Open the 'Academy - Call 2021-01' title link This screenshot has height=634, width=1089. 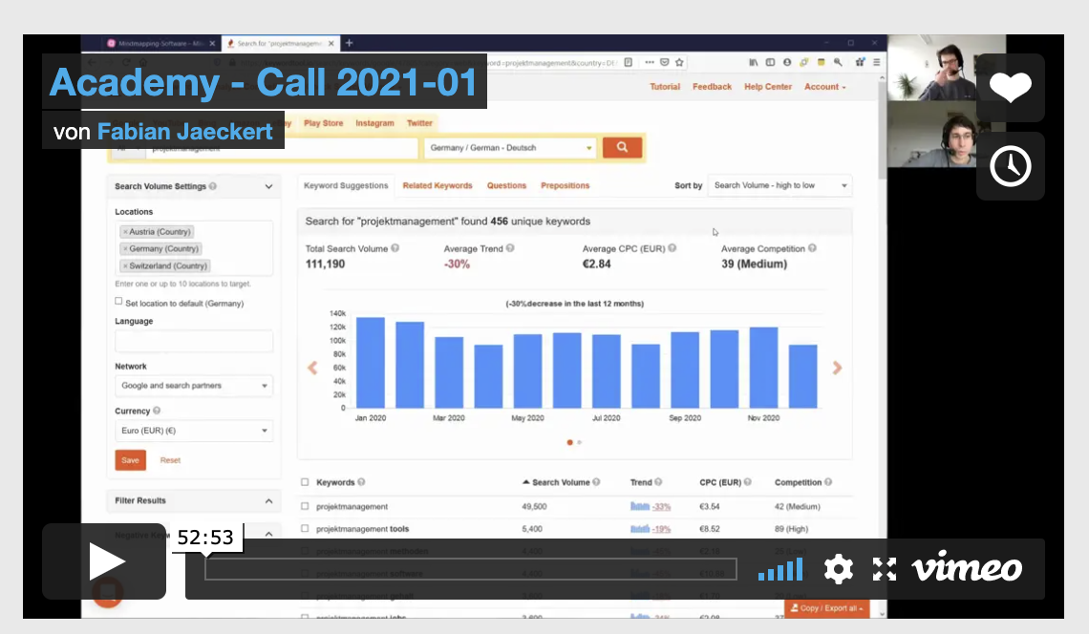264,82
